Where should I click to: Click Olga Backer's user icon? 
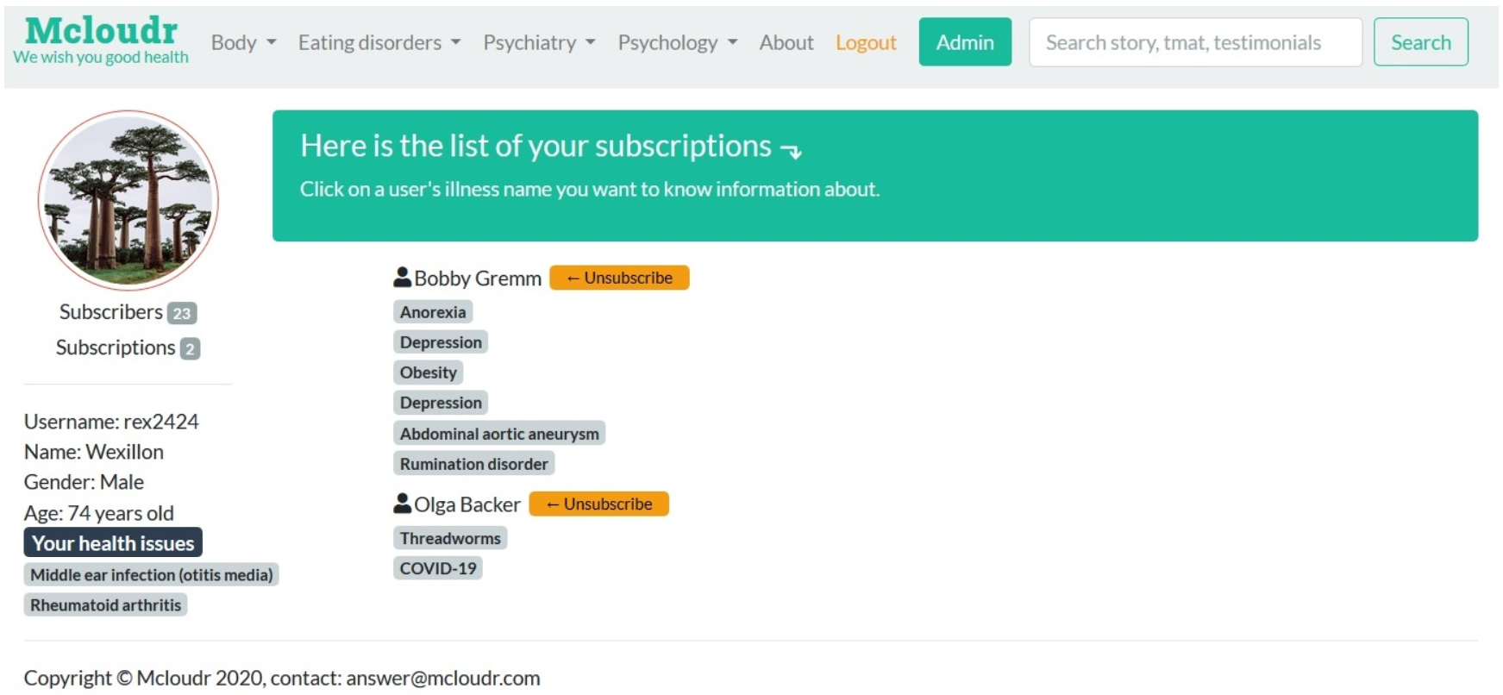pos(402,503)
